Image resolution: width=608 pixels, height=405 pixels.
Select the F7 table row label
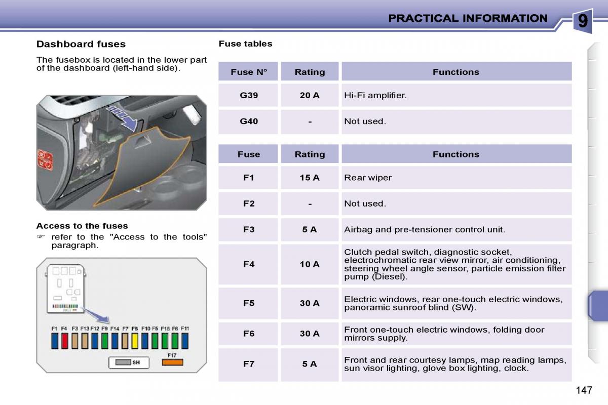point(248,364)
